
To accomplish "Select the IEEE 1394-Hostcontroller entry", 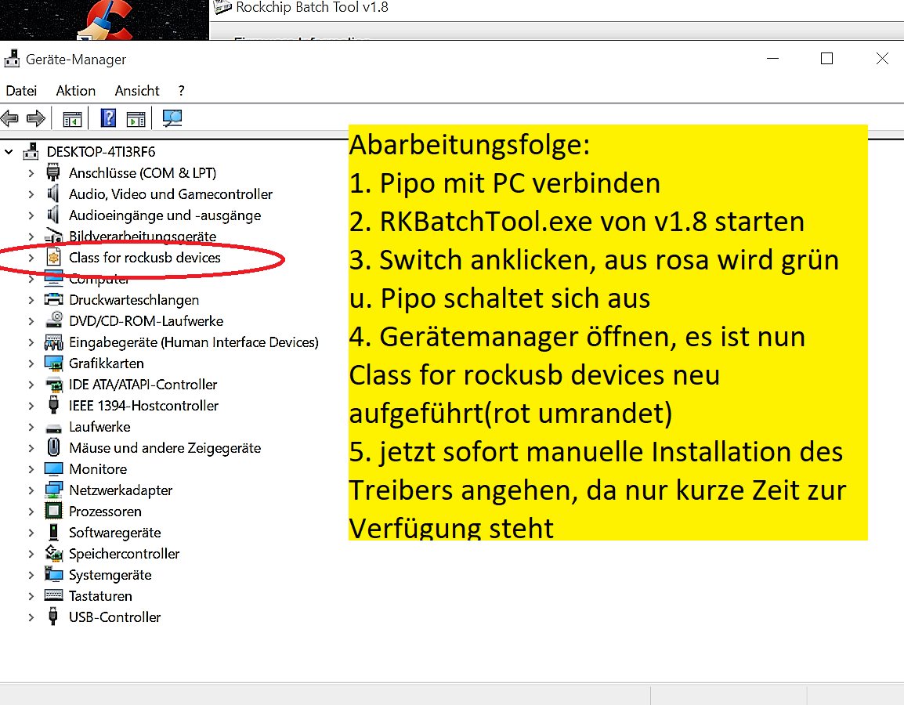I will 143,406.
